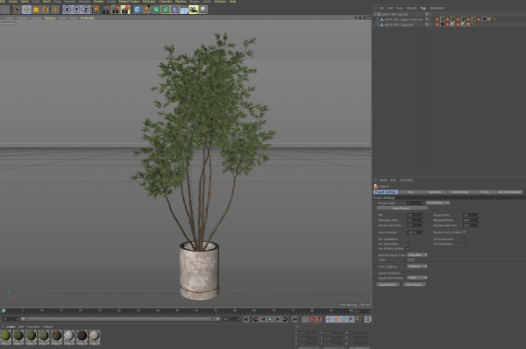Open the viewport ProRender menu
Screen dimensions: 526x349
tap(87, 18)
